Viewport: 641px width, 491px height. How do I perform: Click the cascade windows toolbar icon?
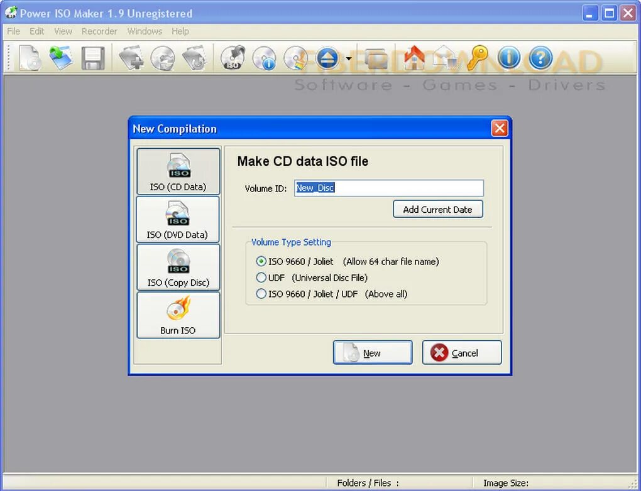pos(376,58)
